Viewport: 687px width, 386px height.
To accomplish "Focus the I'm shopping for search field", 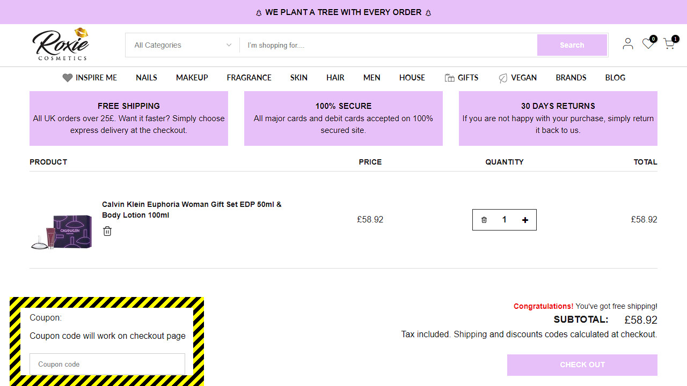I will pyautogui.click(x=388, y=45).
